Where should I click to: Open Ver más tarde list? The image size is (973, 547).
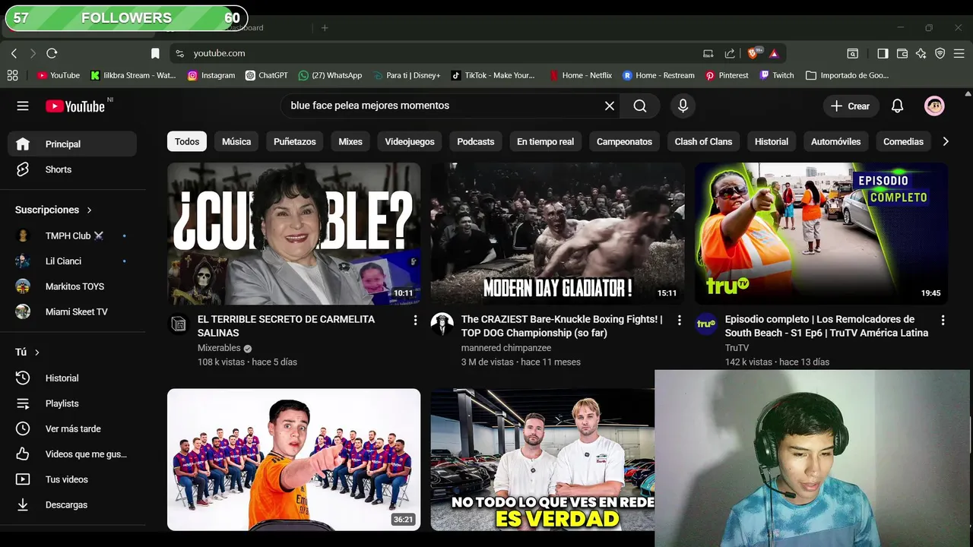click(72, 428)
